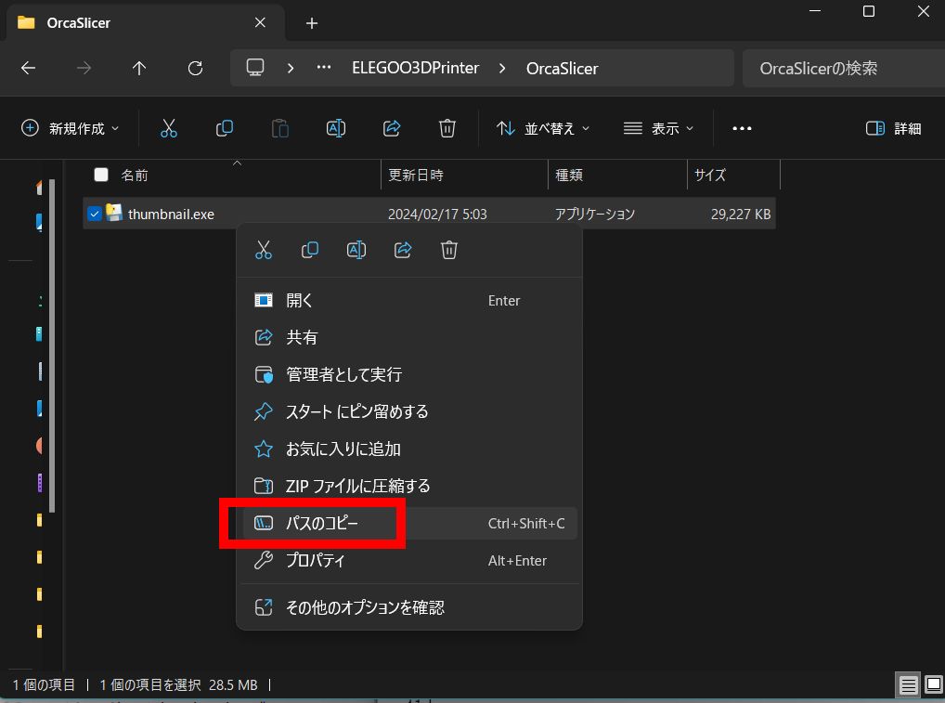Viewport: 945px width, 703px height.
Task: Click the 2024/02/17 5:03 date cell
Action: [x=437, y=214]
